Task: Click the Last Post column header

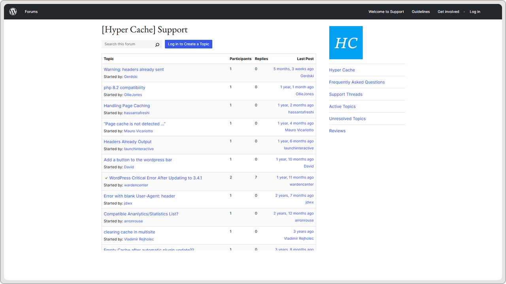Action: tap(306, 59)
